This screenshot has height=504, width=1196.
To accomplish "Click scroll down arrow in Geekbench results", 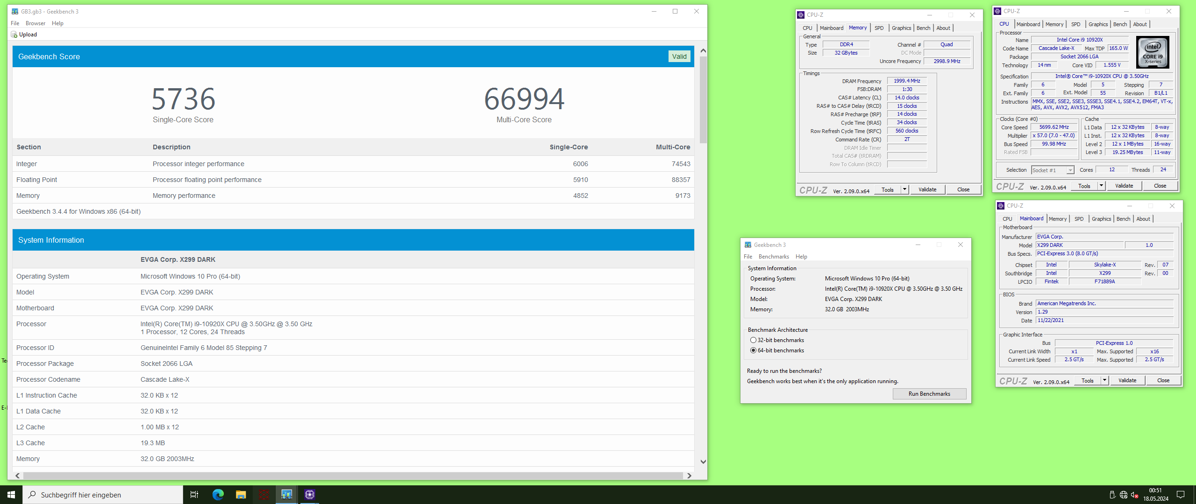I will pyautogui.click(x=703, y=462).
